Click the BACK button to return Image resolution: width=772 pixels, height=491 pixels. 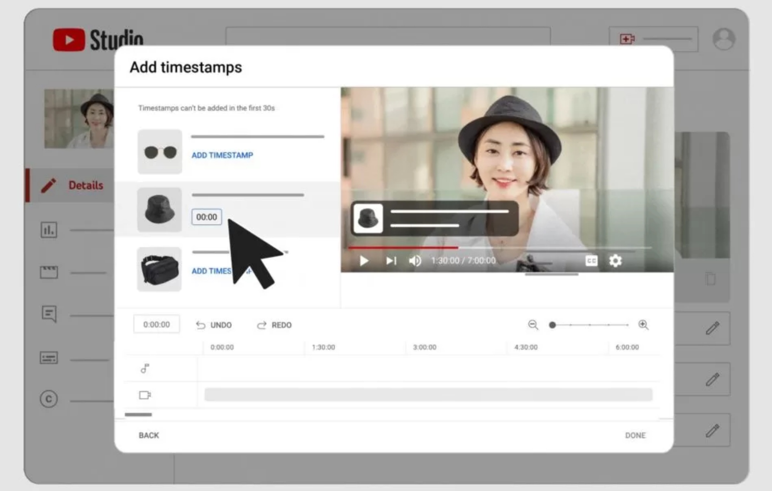click(150, 435)
